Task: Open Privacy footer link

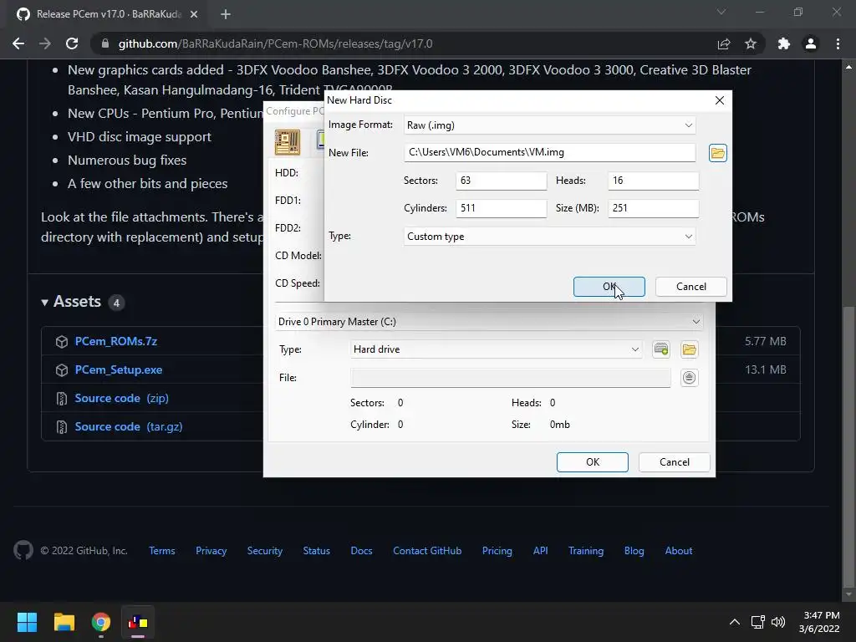Action: [x=211, y=551]
